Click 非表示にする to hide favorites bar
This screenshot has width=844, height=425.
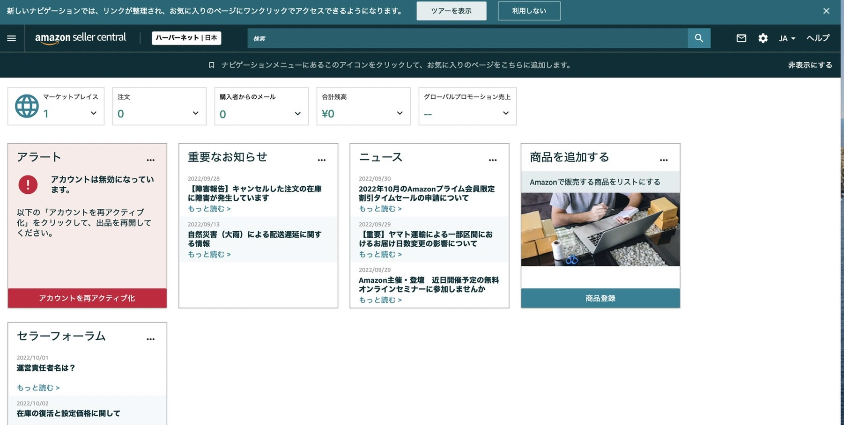[x=810, y=65]
